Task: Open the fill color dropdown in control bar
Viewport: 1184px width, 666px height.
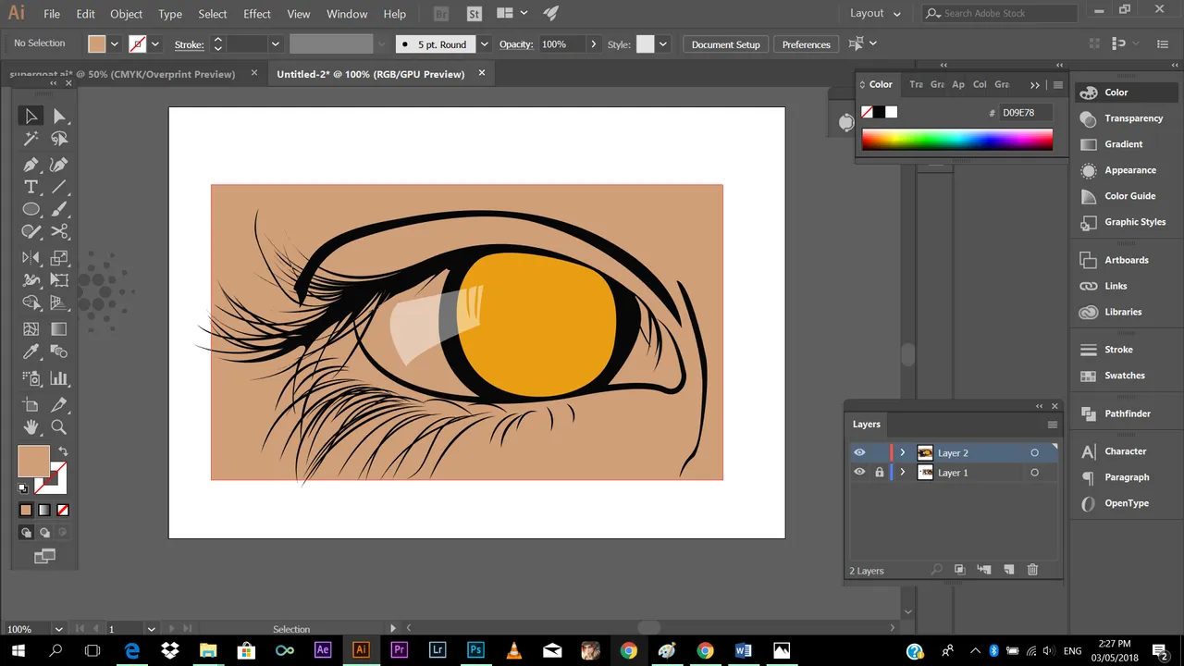Action: tap(115, 44)
